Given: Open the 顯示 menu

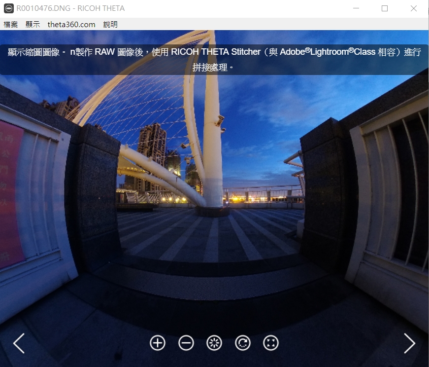Looking at the screenshot, I should pos(33,24).
